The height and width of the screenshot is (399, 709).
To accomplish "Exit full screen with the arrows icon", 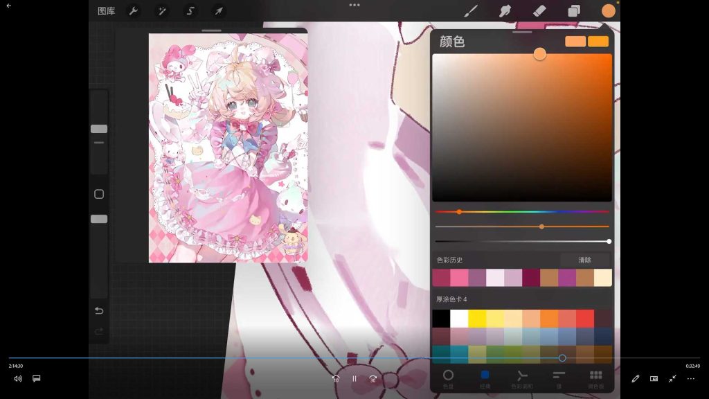I will pyautogui.click(x=672, y=379).
